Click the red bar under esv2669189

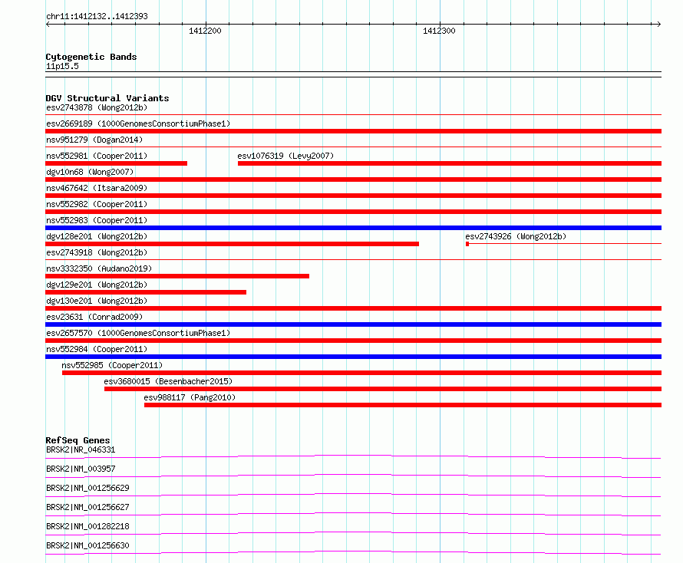tap(353, 131)
